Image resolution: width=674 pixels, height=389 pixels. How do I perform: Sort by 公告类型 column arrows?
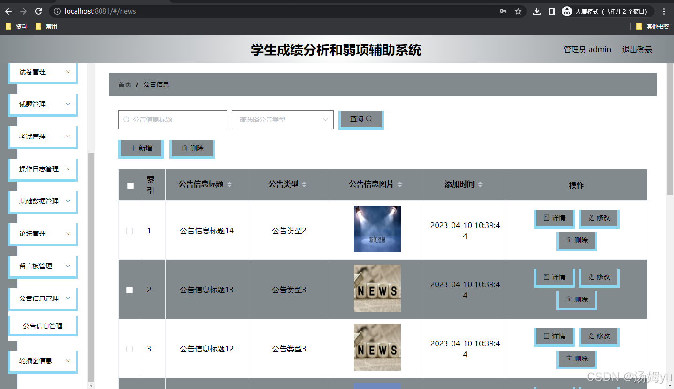click(x=304, y=184)
